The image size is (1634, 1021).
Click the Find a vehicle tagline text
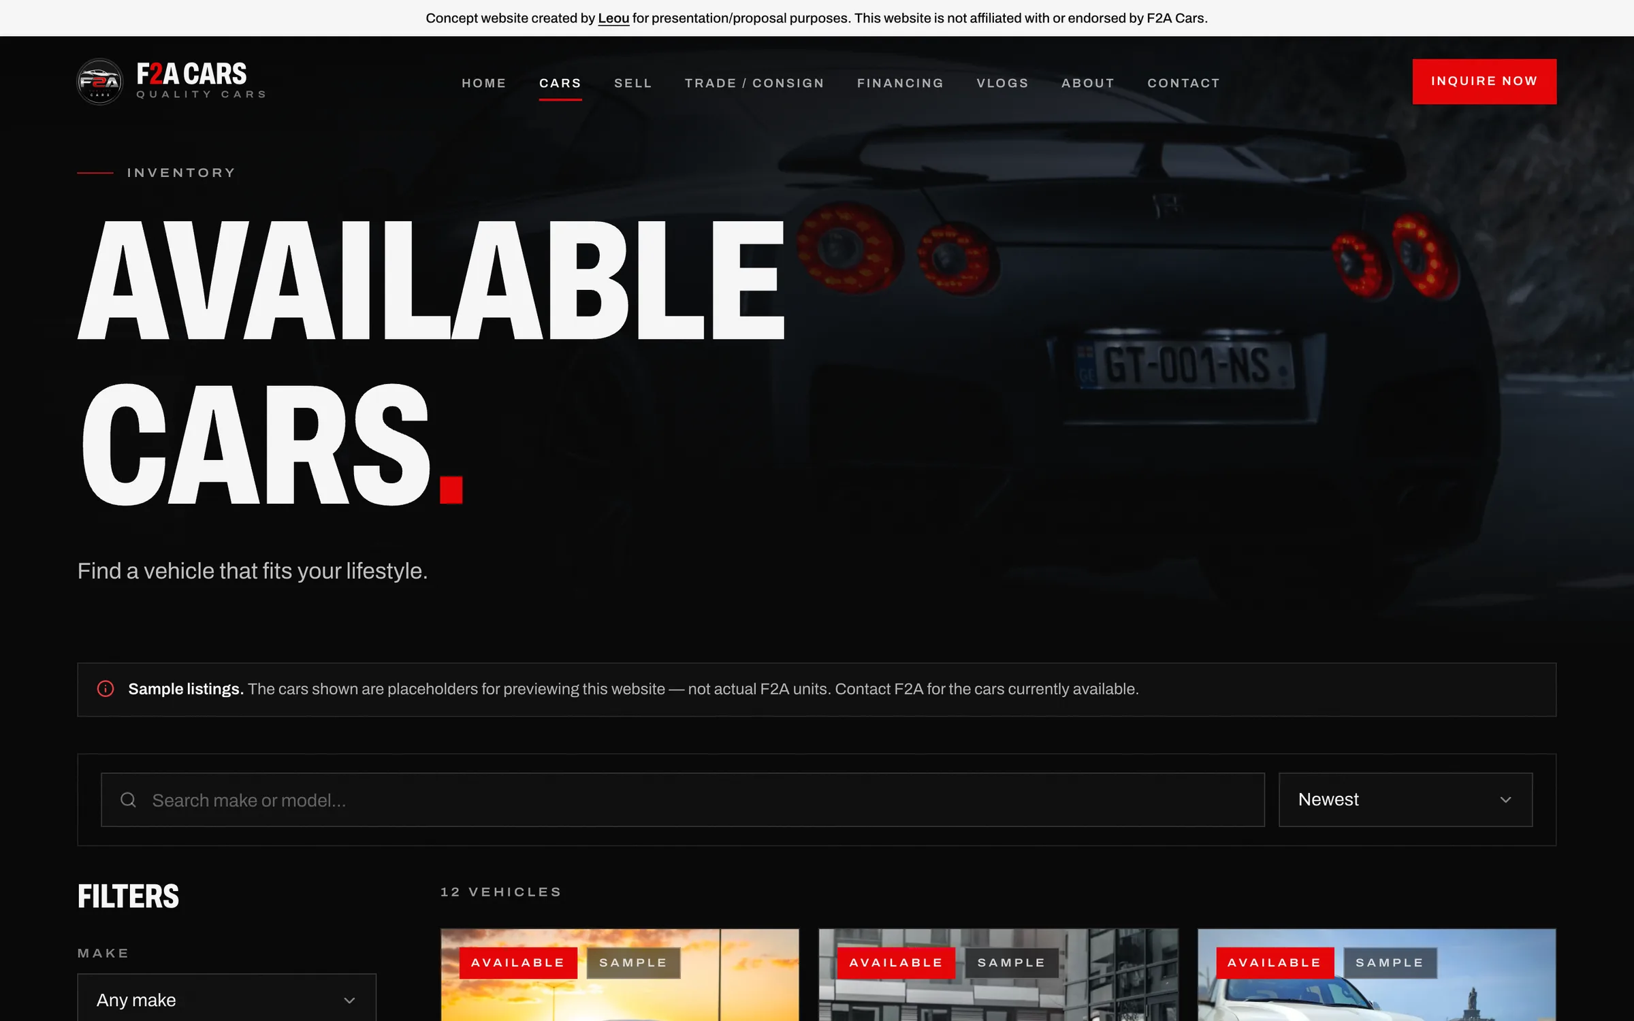click(x=253, y=570)
